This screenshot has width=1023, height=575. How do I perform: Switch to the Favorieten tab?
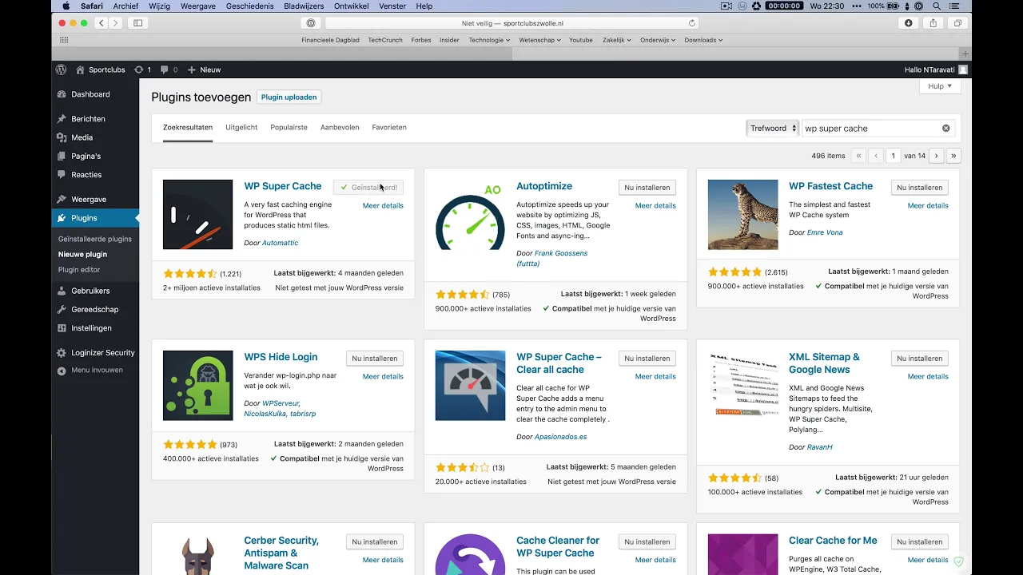click(389, 127)
